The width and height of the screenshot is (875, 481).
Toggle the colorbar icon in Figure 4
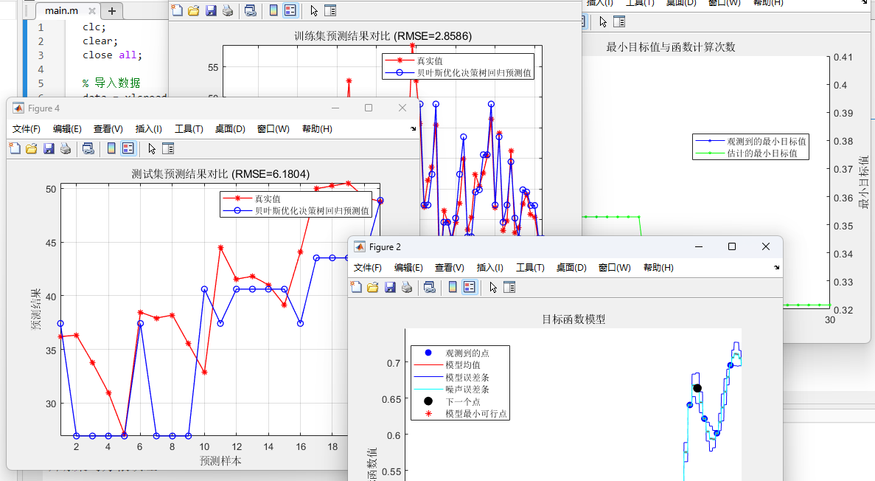click(x=111, y=148)
